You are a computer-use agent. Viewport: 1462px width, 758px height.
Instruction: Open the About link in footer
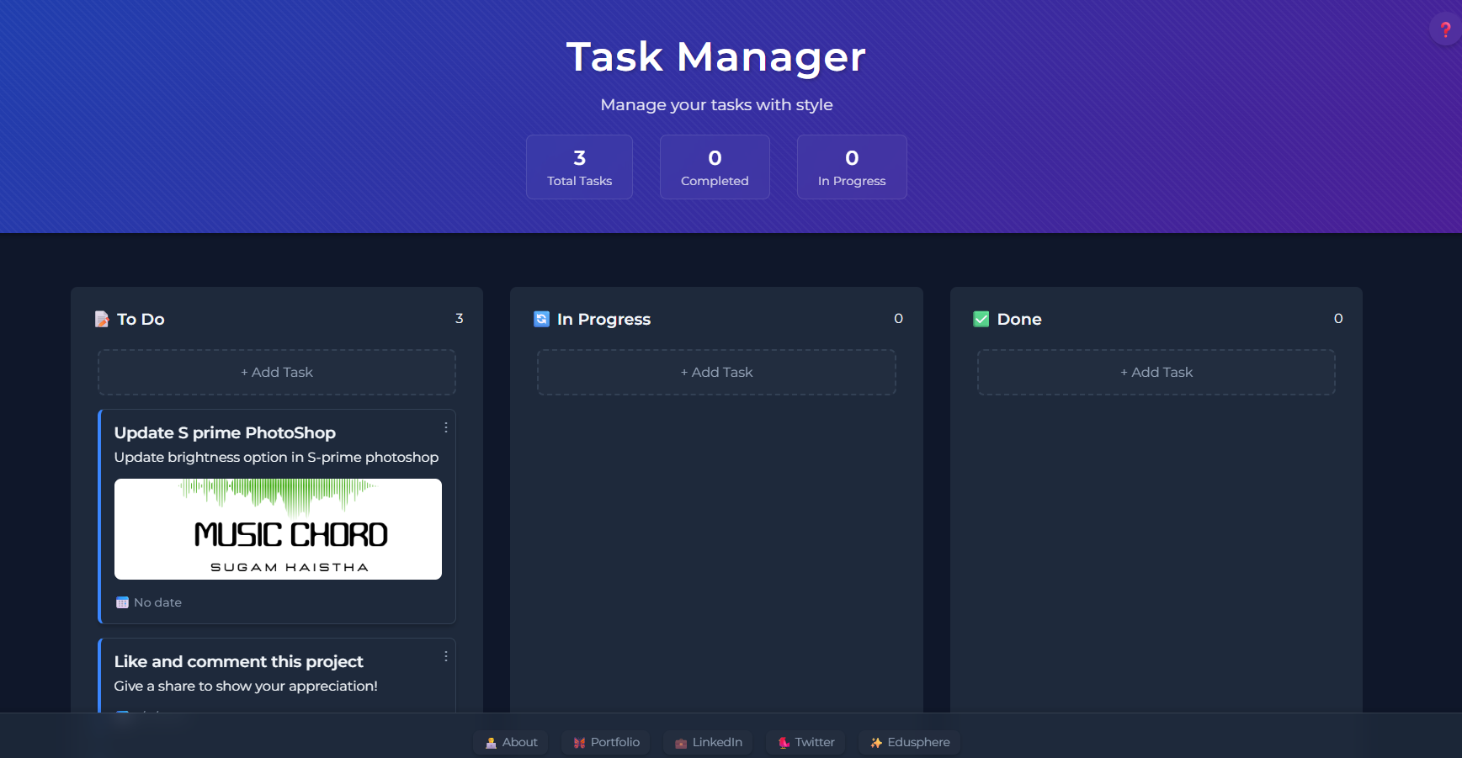(x=511, y=742)
